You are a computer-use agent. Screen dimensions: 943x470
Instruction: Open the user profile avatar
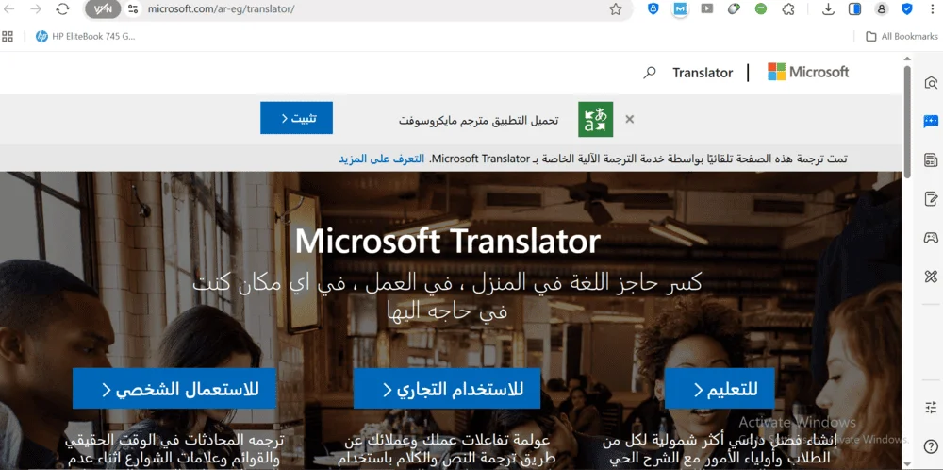click(x=882, y=9)
